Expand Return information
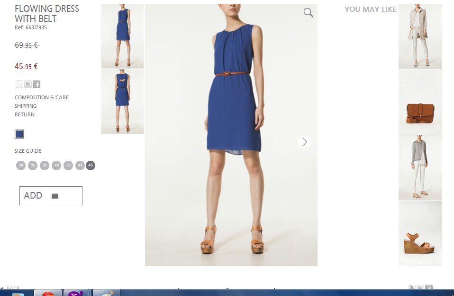Viewport: 454px width, 296px height. (x=25, y=114)
